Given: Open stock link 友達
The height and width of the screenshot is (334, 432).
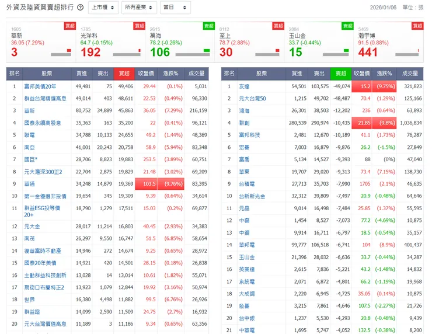Looking at the screenshot, I should click(245, 86).
